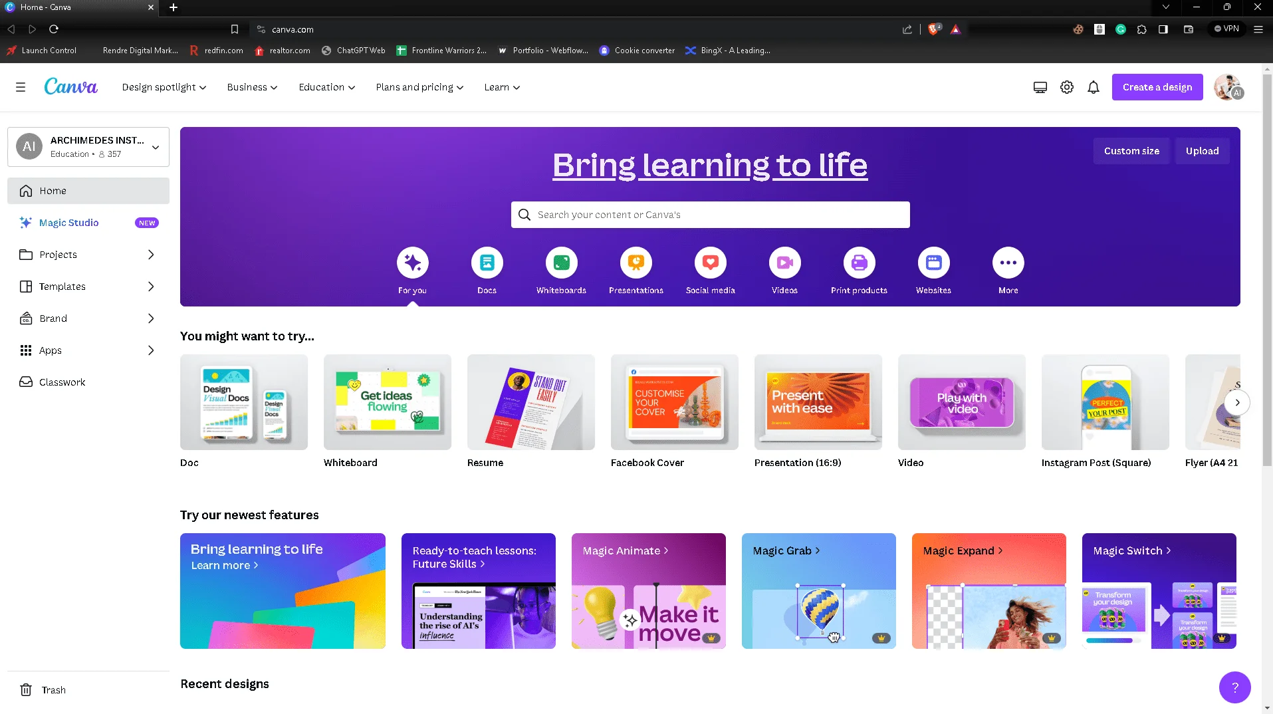Toggle the hamburger sidebar menu
This screenshot has height=714, width=1273.
tap(21, 87)
